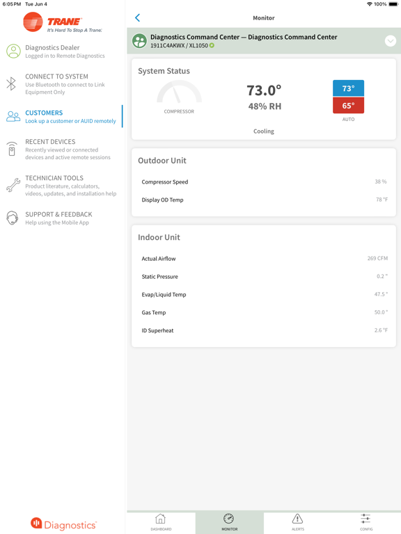Select the Monitor tab

[230, 522]
